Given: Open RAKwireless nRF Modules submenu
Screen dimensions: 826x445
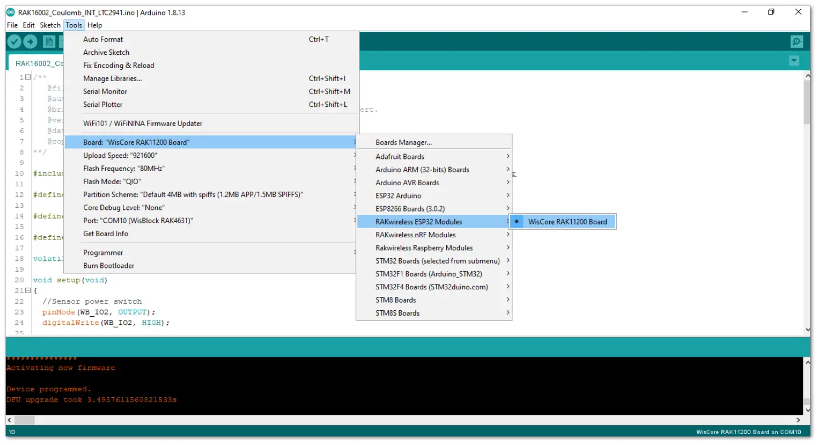Looking at the screenshot, I should [434, 235].
